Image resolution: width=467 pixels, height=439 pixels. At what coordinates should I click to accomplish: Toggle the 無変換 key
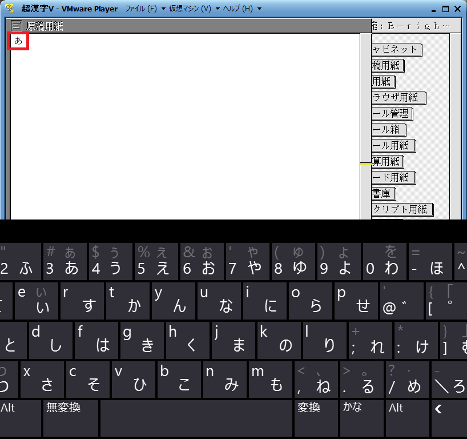(71, 417)
